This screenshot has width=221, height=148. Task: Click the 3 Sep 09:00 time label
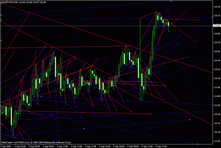(48, 147)
